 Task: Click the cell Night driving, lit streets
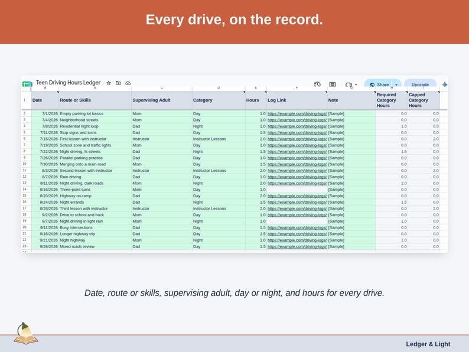tap(95, 152)
